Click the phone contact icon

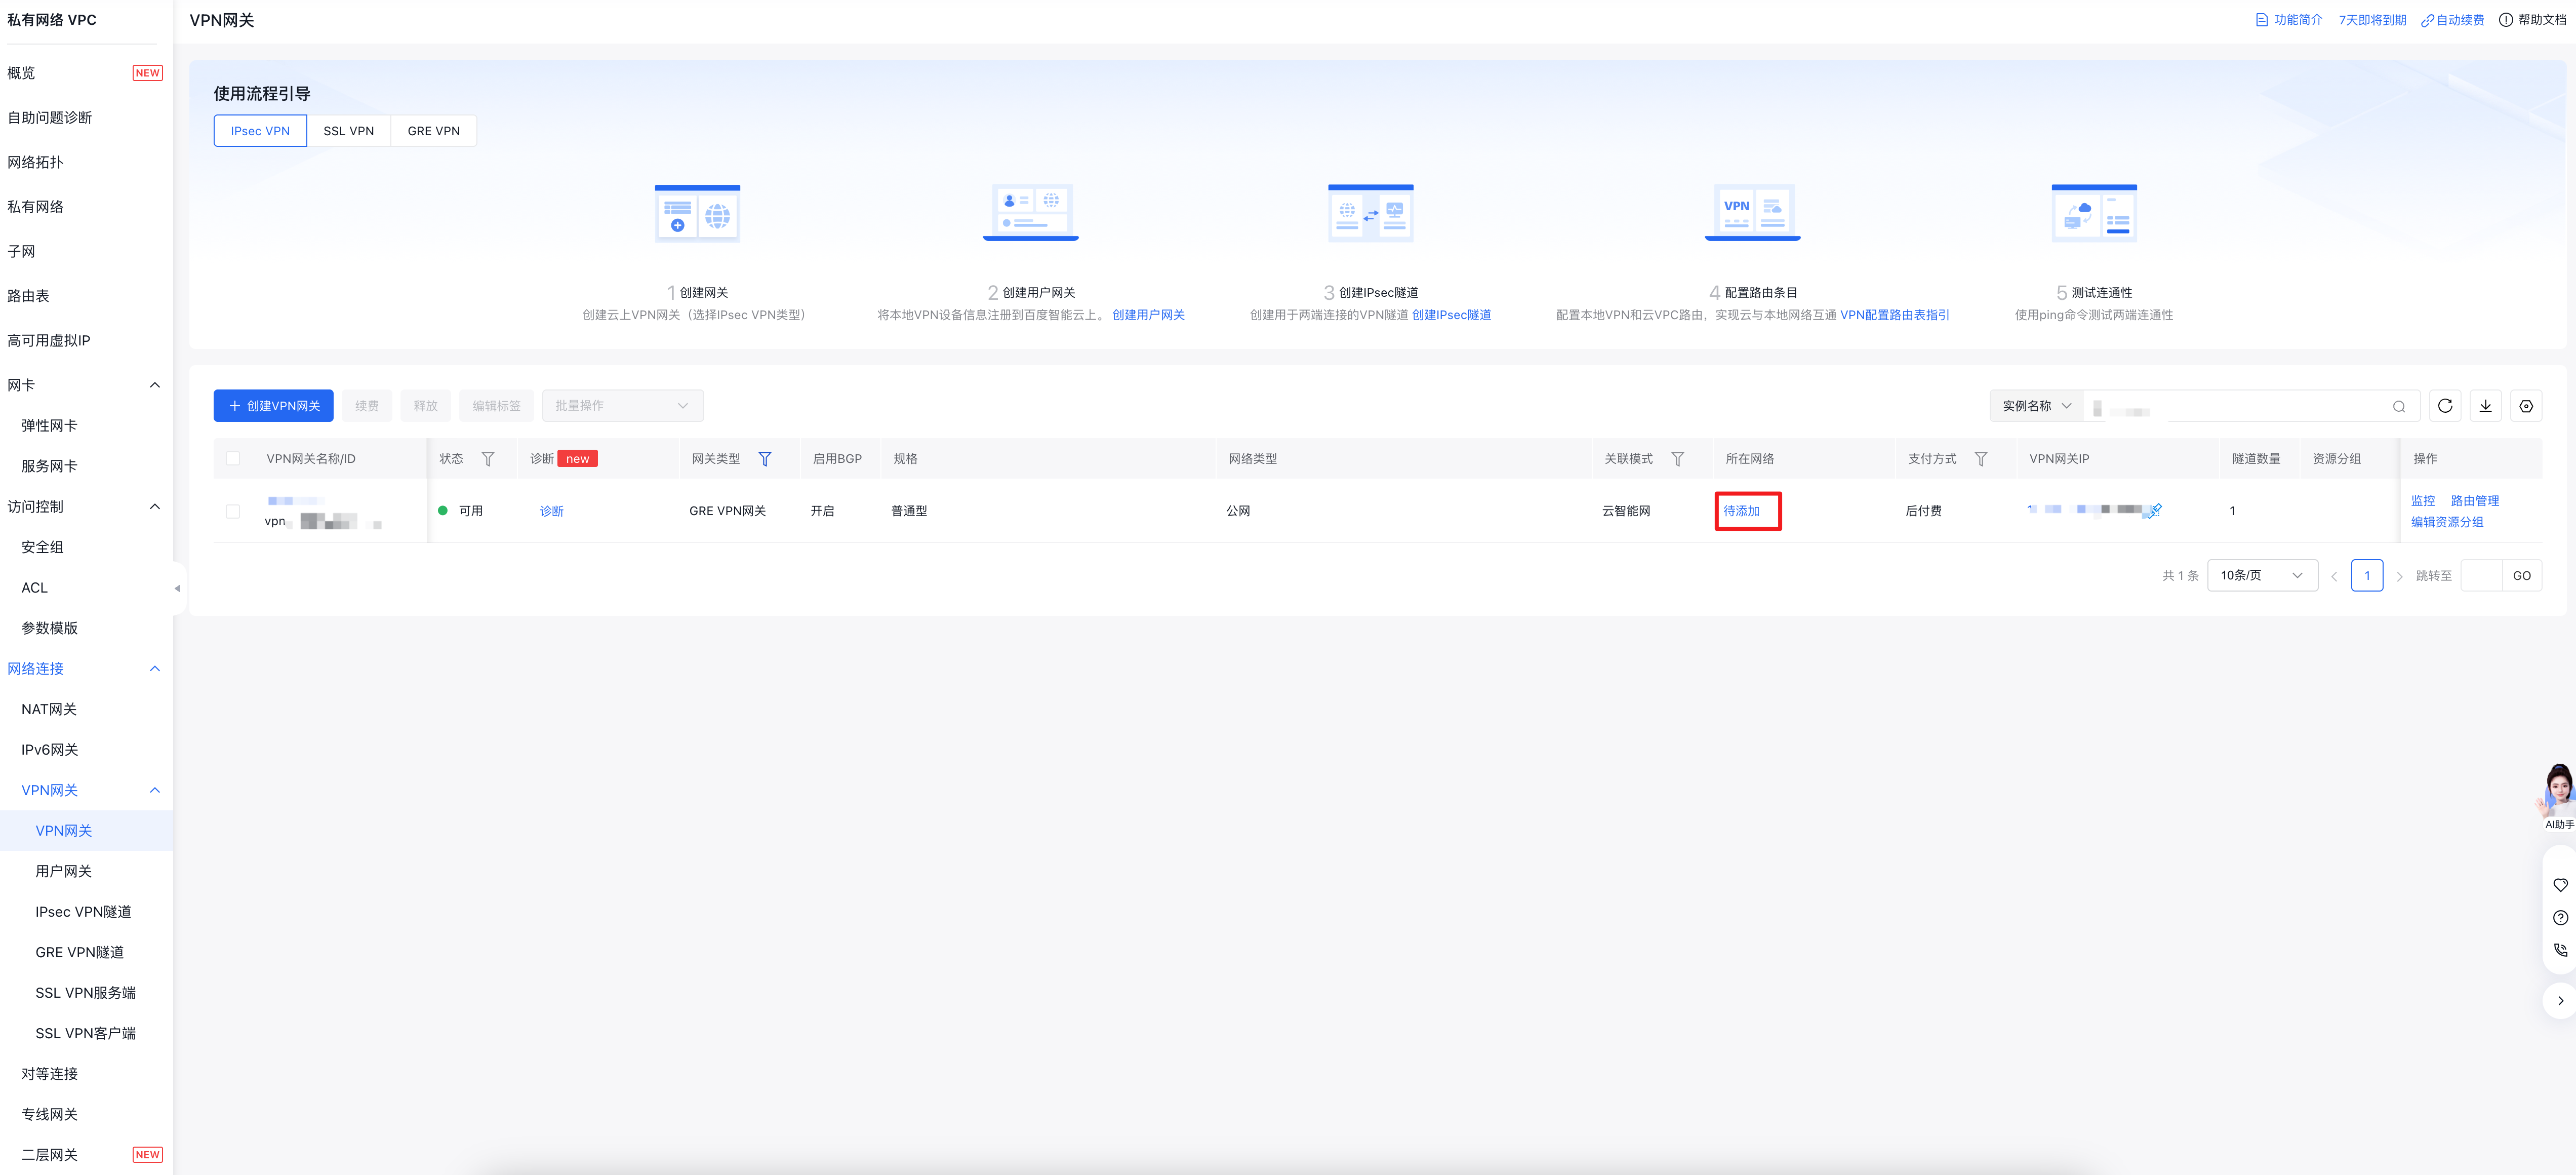(2559, 950)
